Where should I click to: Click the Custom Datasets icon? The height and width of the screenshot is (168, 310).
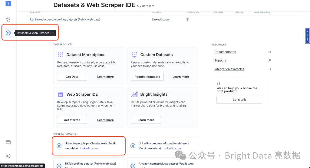pos(134,54)
